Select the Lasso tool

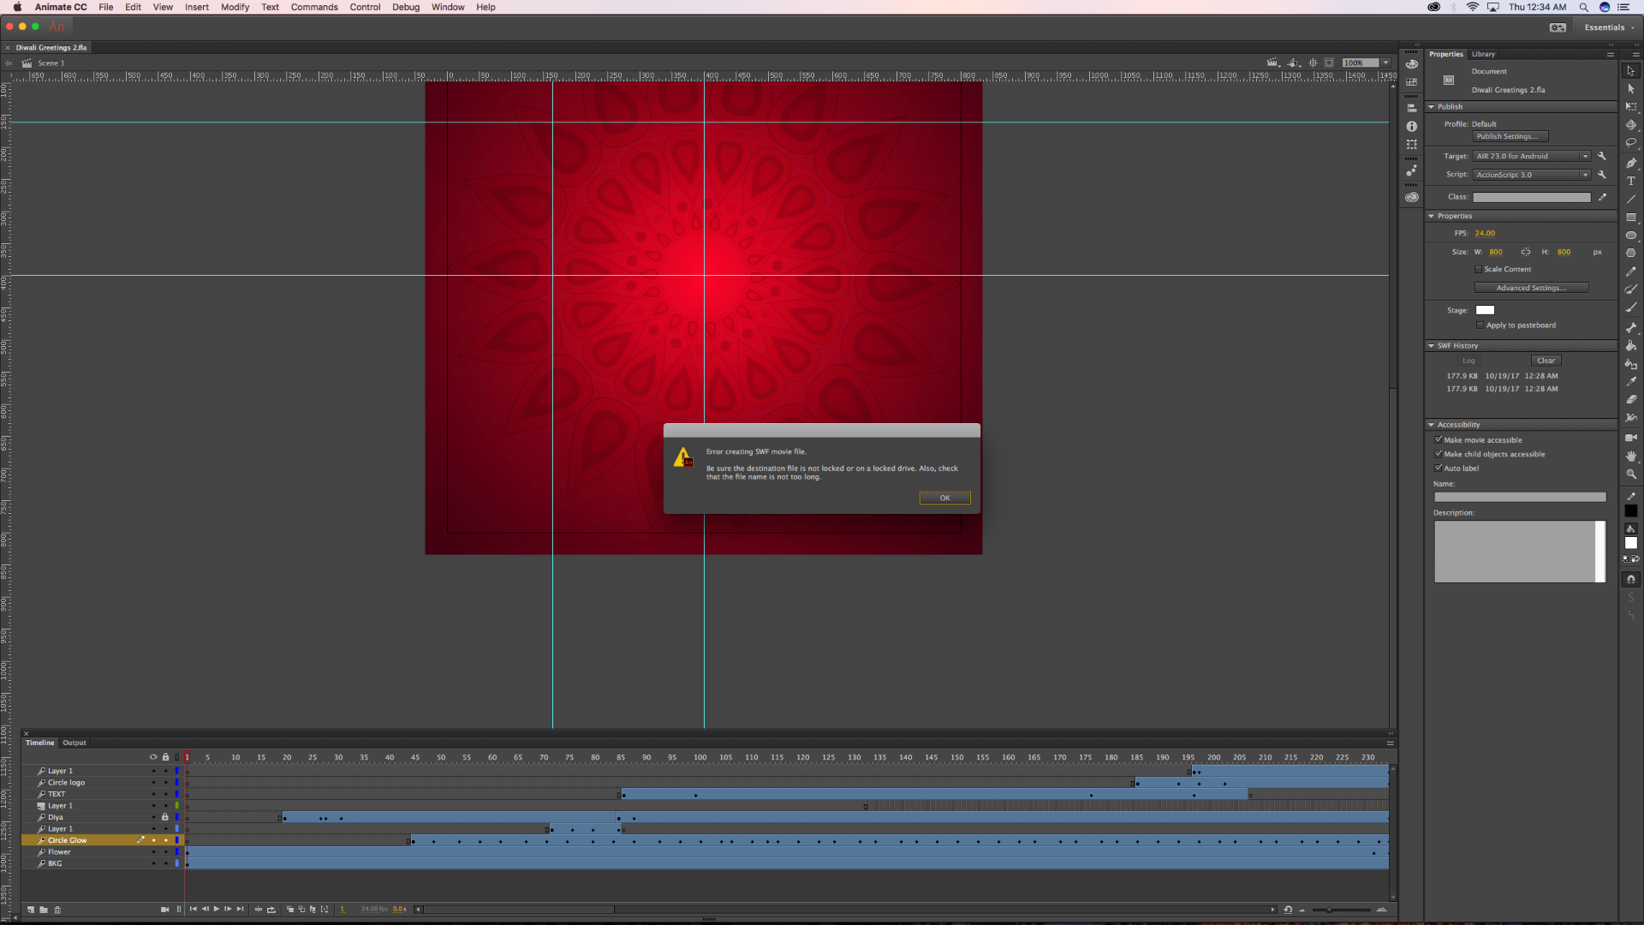(x=1631, y=143)
